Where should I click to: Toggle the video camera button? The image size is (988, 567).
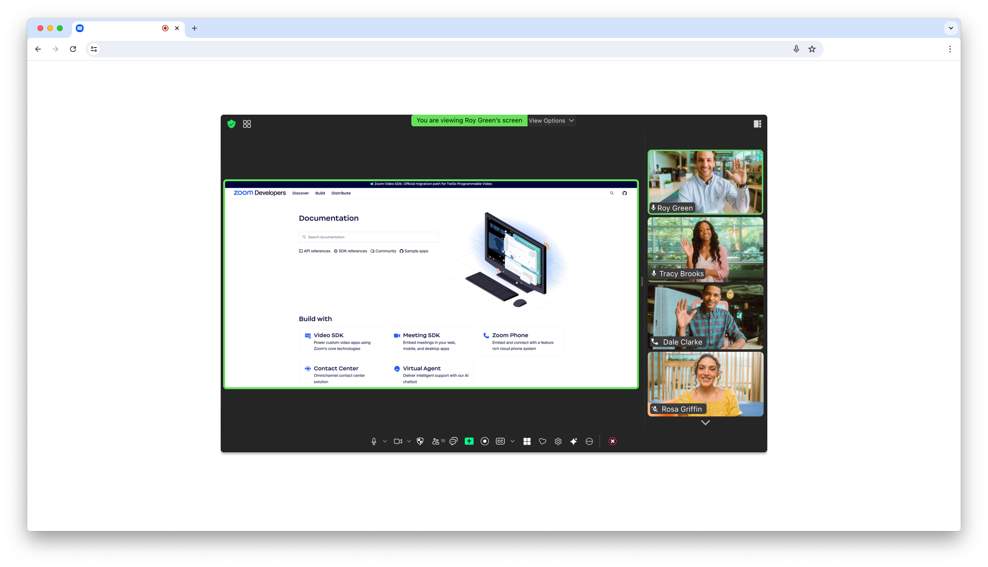[398, 441]
